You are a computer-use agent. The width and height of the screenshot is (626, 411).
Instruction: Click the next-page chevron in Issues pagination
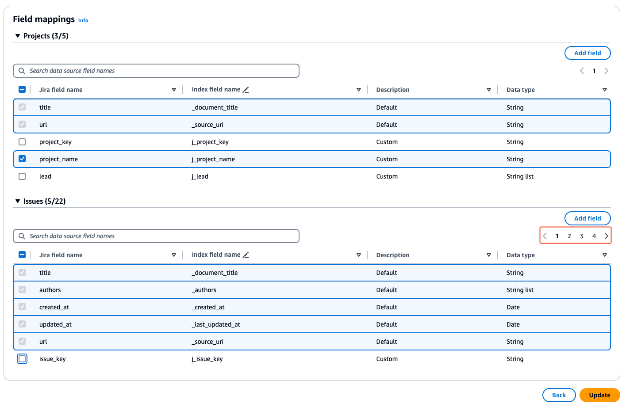607,236
